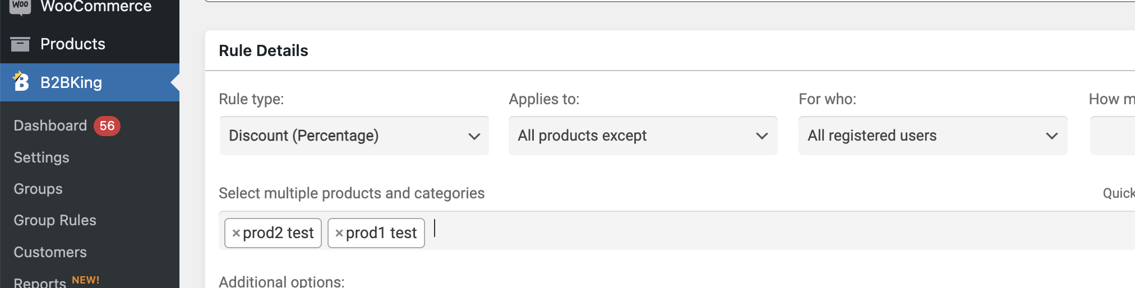Click the Applies to dropdown chevron
The height and width of the screenshot is (288, 1135).
(x=762, y=136)
